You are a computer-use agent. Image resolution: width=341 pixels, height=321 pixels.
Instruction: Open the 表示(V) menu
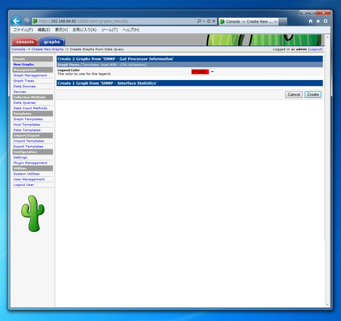tap(61, 30)
